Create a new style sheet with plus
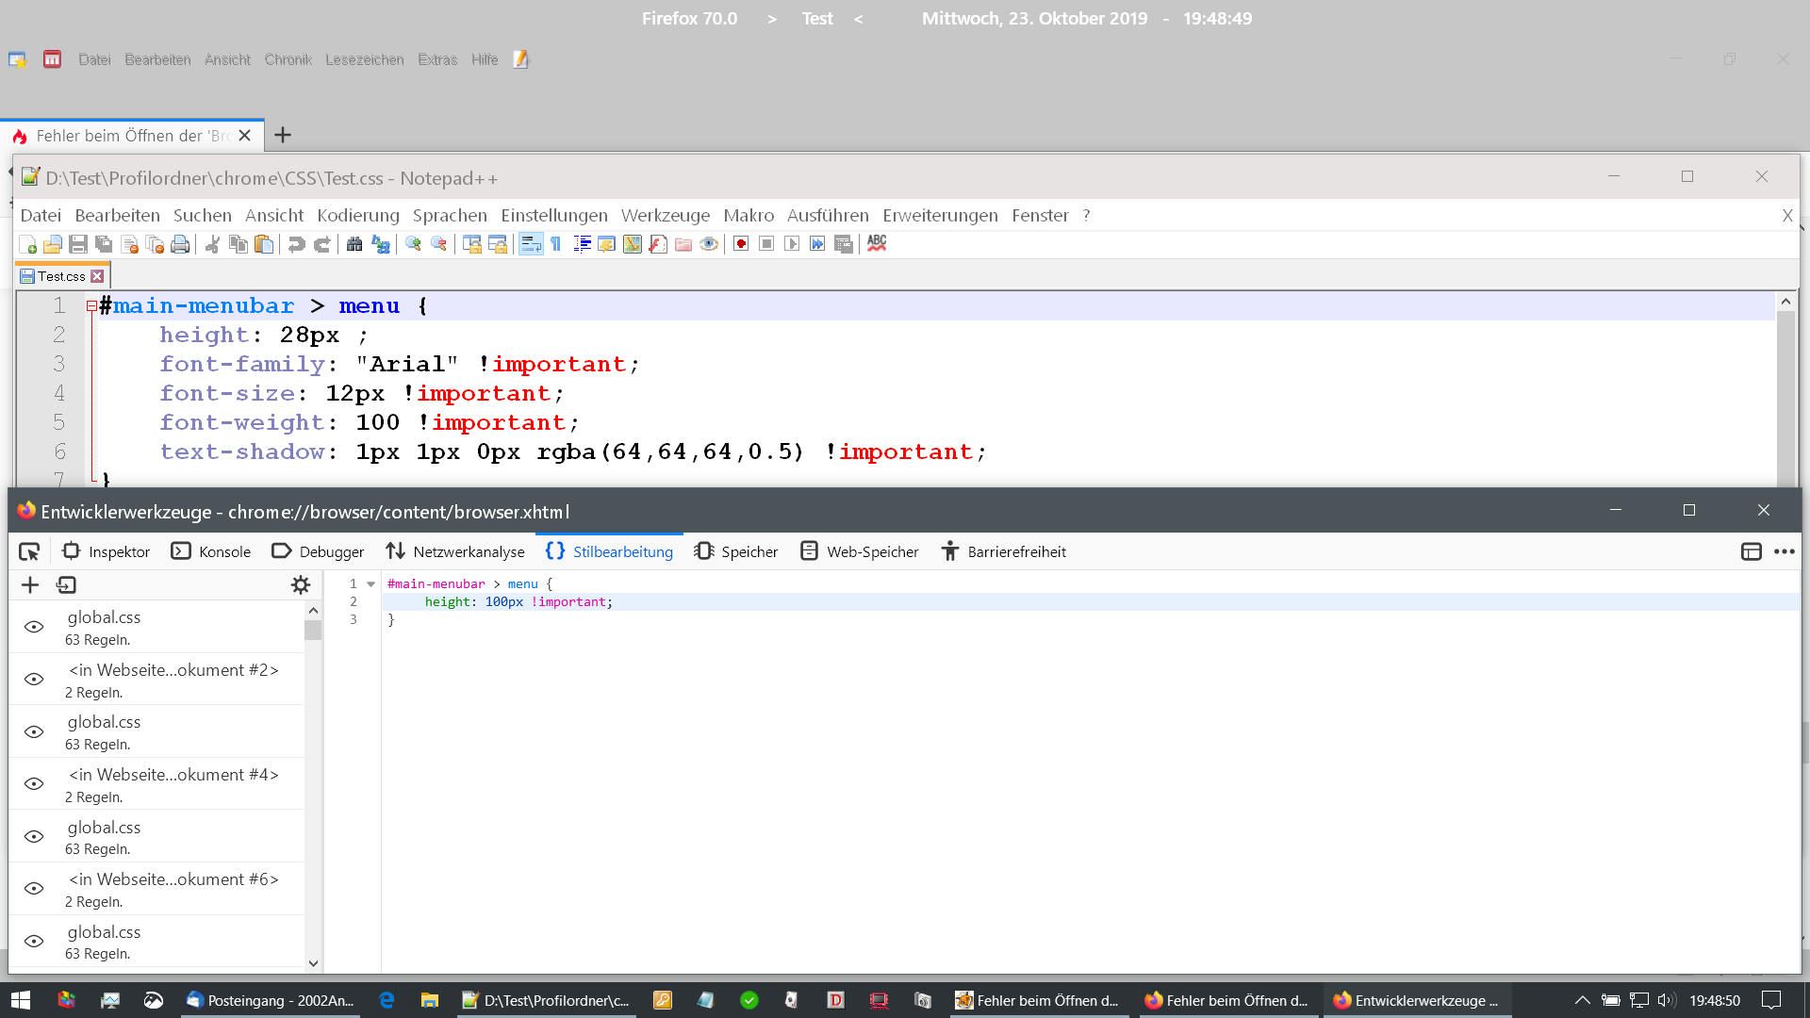Image resolution: width=1810 pixels, height=1018 pixels. pos(30,585)
